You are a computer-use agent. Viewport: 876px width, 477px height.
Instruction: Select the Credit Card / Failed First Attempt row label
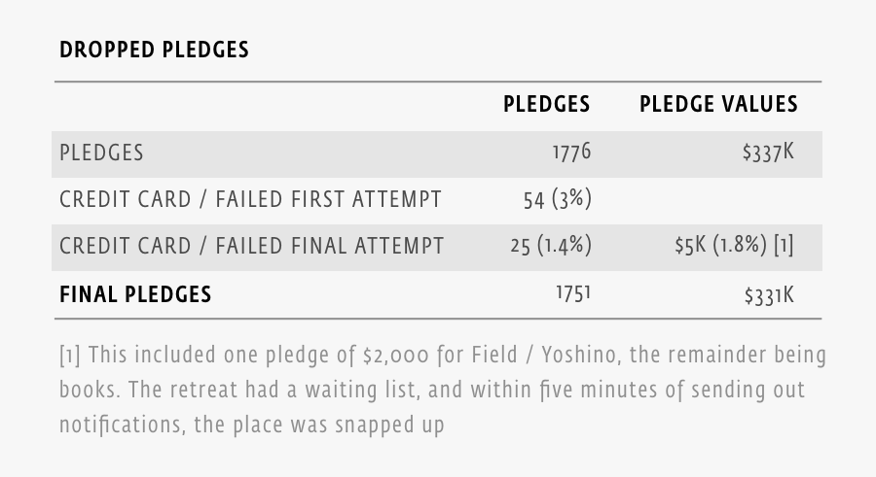click(x=250, y=200)
